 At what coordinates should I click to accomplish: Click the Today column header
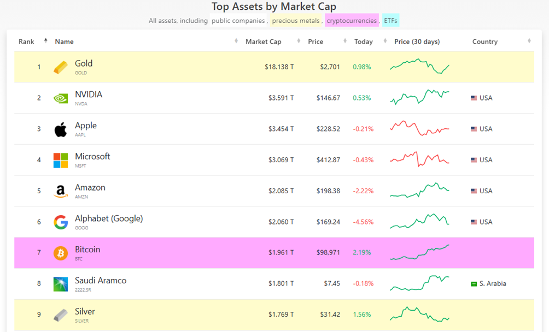coord(364,41)
